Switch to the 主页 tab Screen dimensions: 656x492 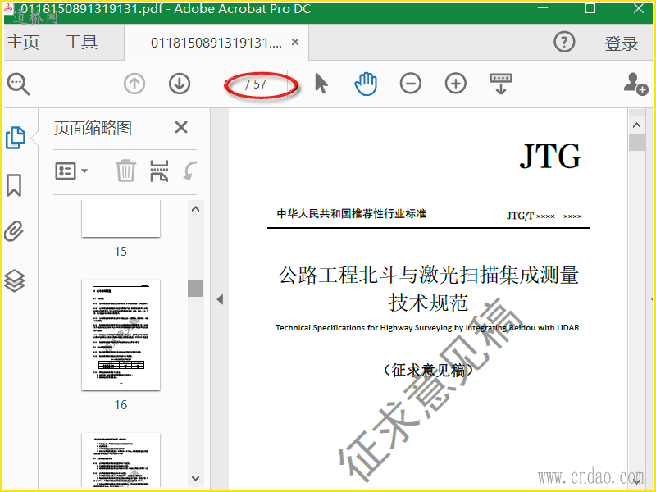(x=23, y=43)
